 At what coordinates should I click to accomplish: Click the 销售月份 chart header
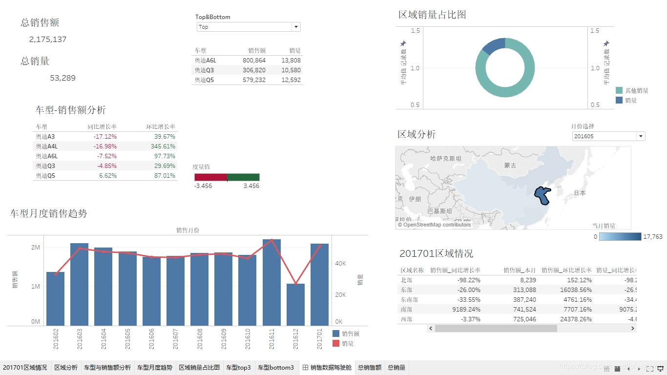[x=188, y=229]
